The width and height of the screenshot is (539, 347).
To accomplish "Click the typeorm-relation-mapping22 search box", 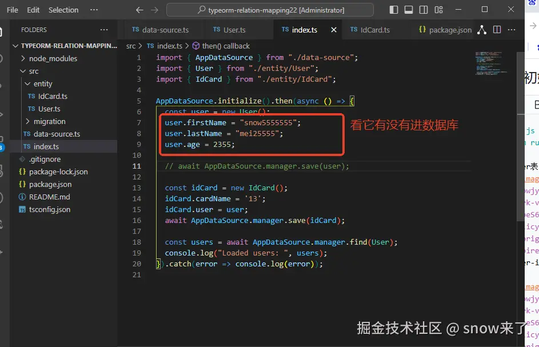I will [x=270, y=10].
